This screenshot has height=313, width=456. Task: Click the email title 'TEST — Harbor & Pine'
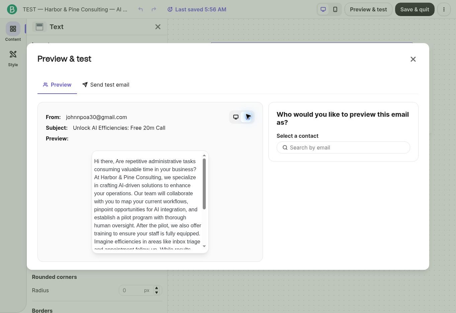(75, 9)
